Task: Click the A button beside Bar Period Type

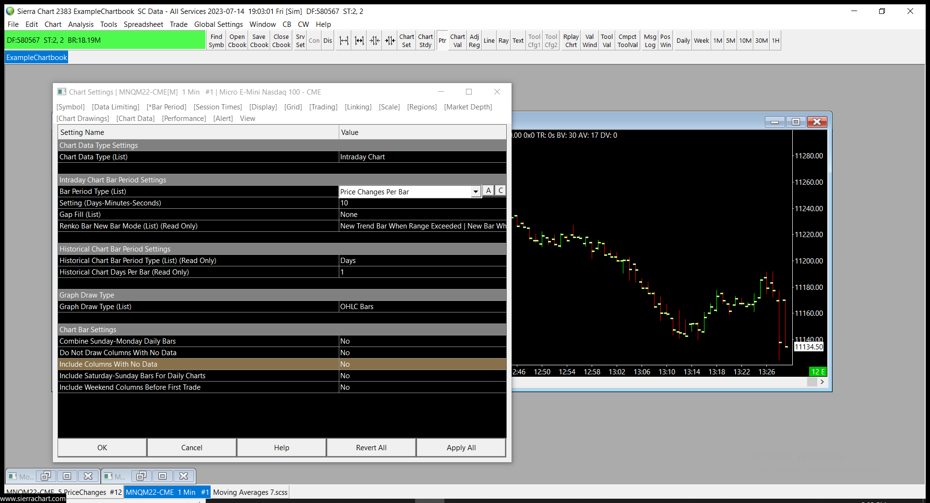Action: tap(488, 191)
